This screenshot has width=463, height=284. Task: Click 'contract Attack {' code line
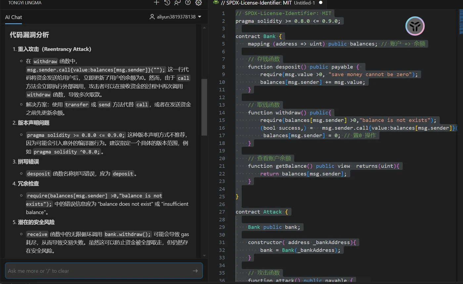[262, 212]
